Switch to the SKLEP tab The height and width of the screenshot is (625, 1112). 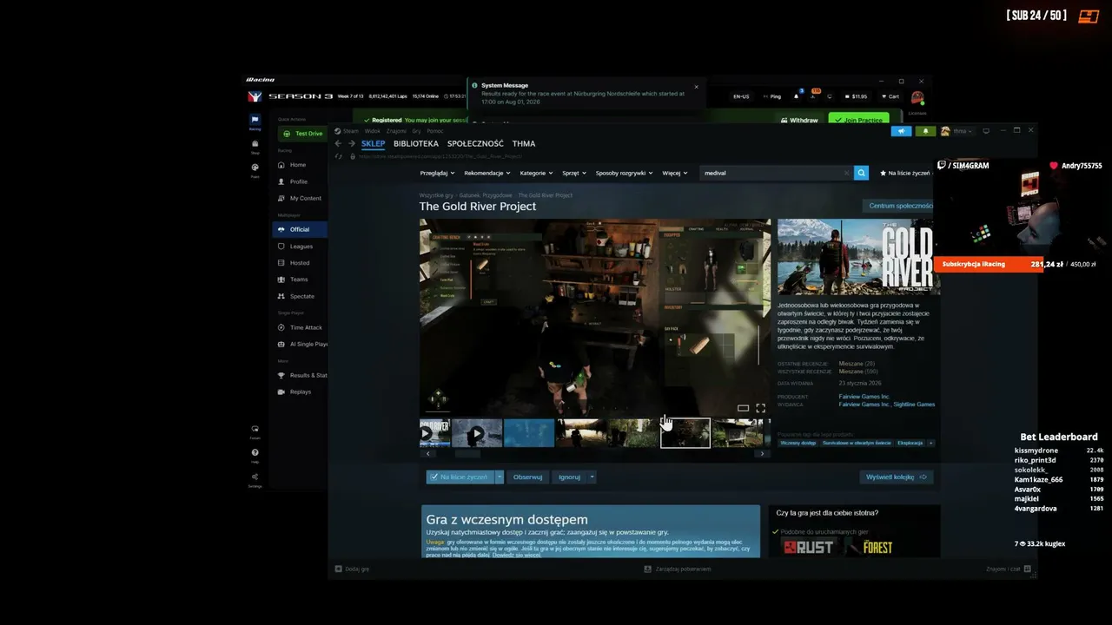(x=373, y=144)
